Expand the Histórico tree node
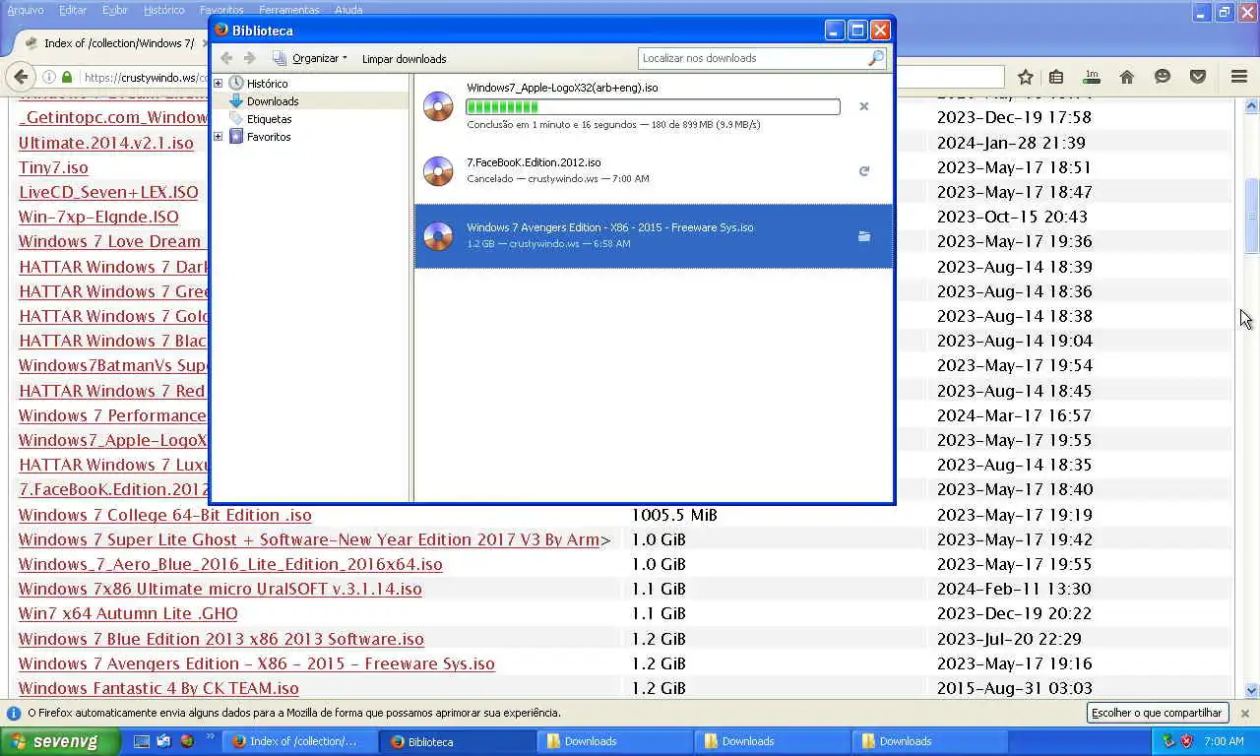 click(x=218, y=84)
